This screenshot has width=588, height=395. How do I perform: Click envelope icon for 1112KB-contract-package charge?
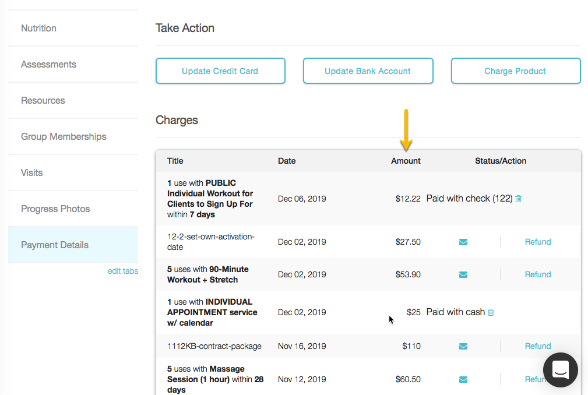463,346
